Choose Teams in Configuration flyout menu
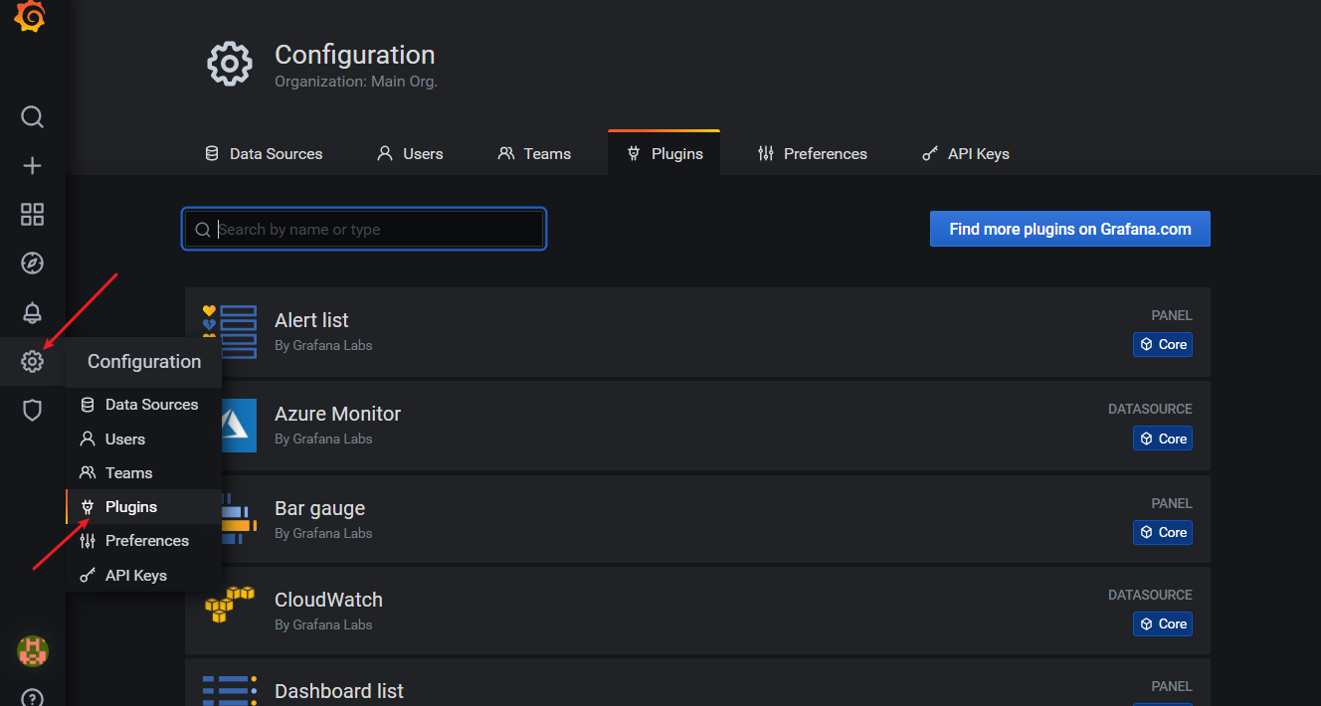The width and height of the screenshot is (1321, 706). coord(143,472)
